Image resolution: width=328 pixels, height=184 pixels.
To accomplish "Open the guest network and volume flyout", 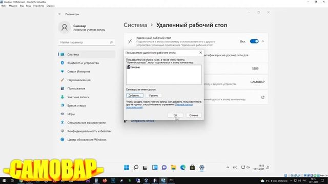I will point(245,167).
